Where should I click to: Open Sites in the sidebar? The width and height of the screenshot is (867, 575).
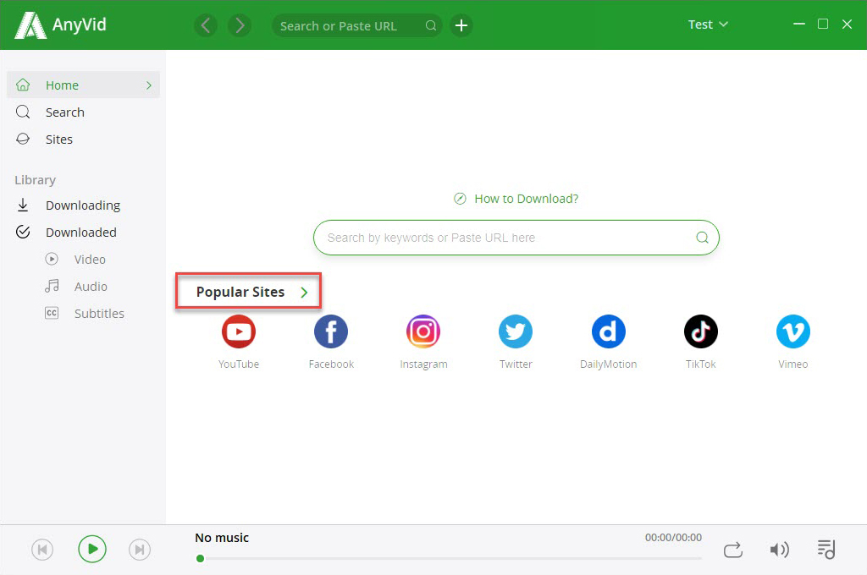pyautogui.click(x=84, y=140)
